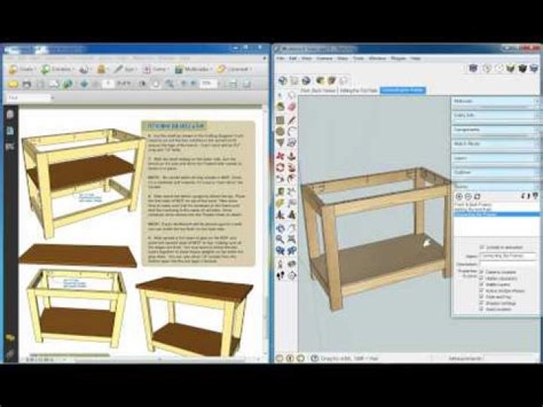543x407 pixels.
Task: Open the Acrobat Create dropdown
Action: point(22,69)
